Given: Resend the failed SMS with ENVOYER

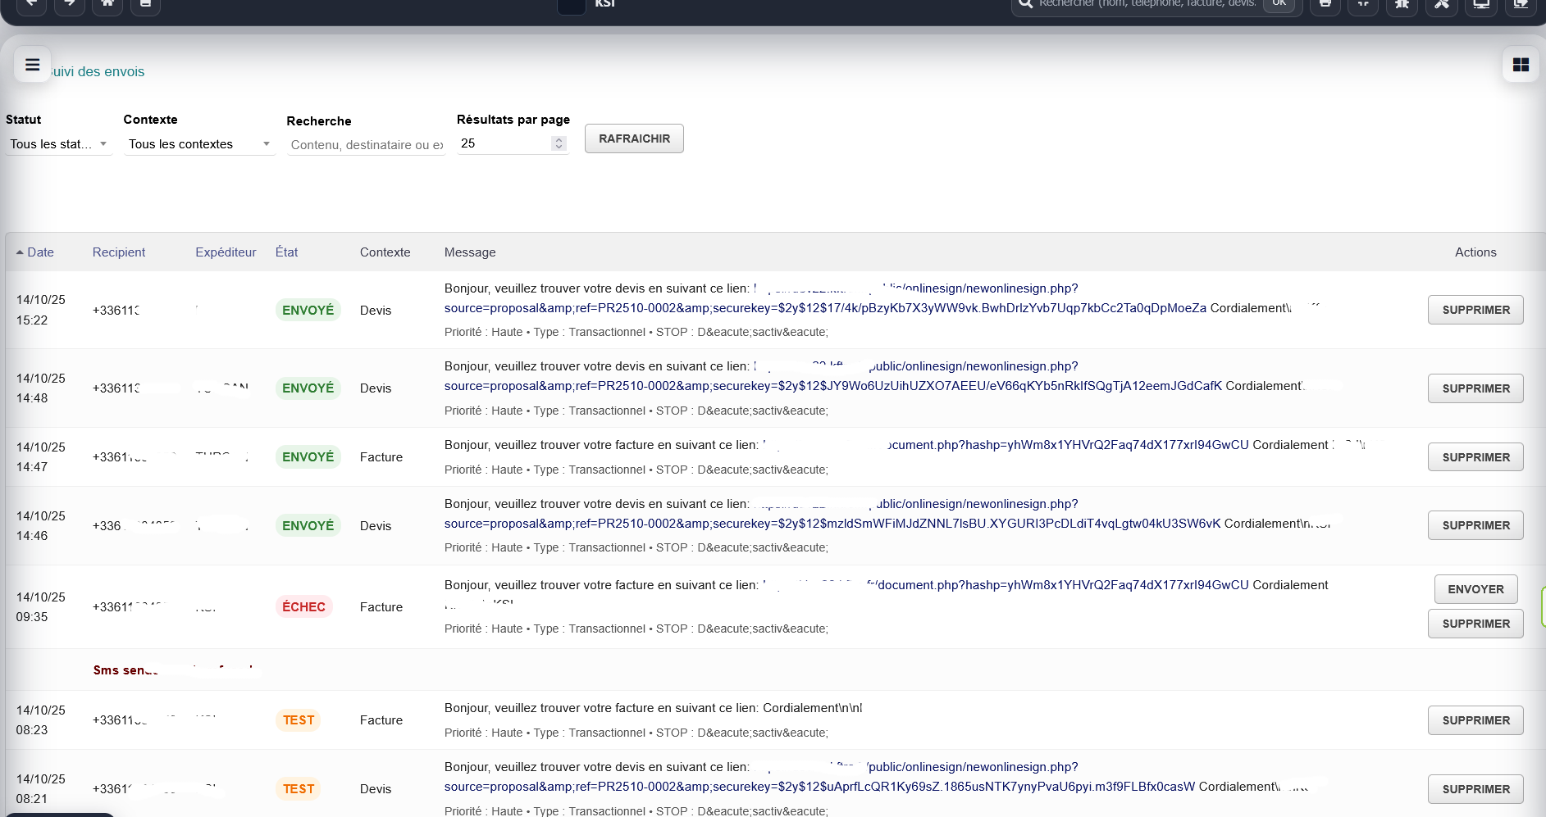Looking at the screenshot, I should click(1475, 589).
